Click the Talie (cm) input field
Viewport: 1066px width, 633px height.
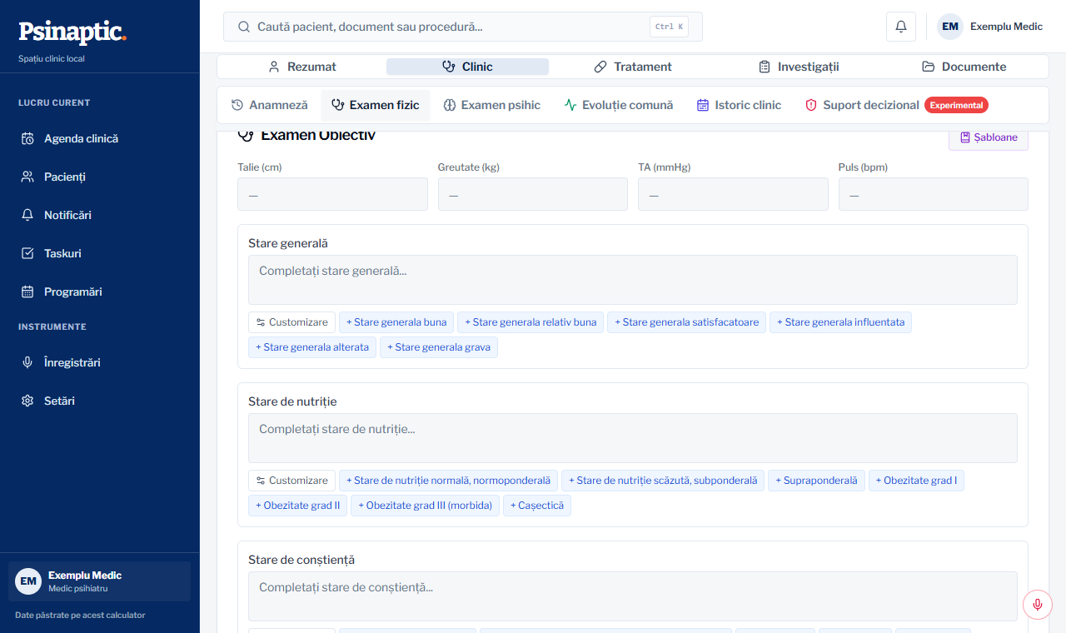pos(332,194)
